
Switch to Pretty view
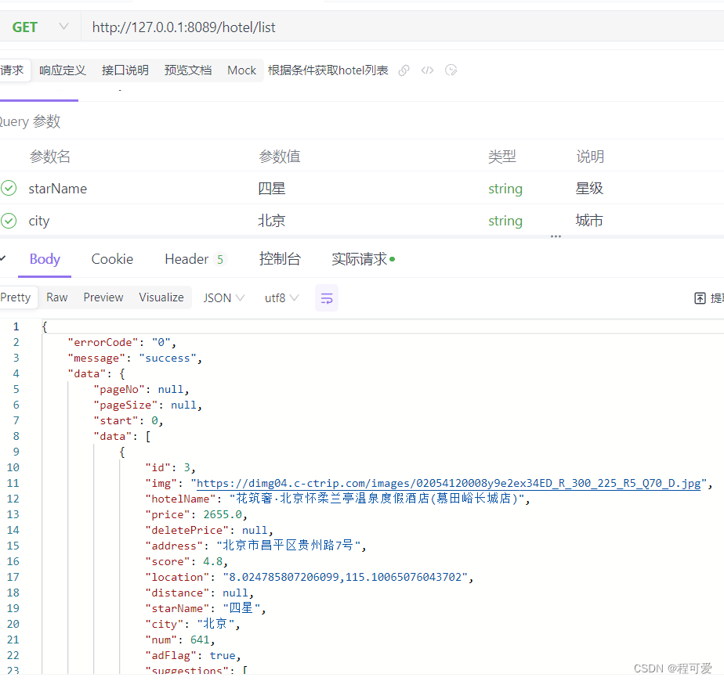click(16, 297)
